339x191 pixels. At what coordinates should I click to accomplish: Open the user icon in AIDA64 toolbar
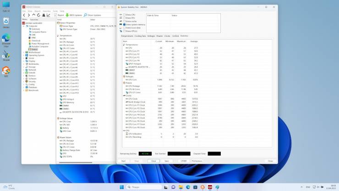click(x=44, y=15)
